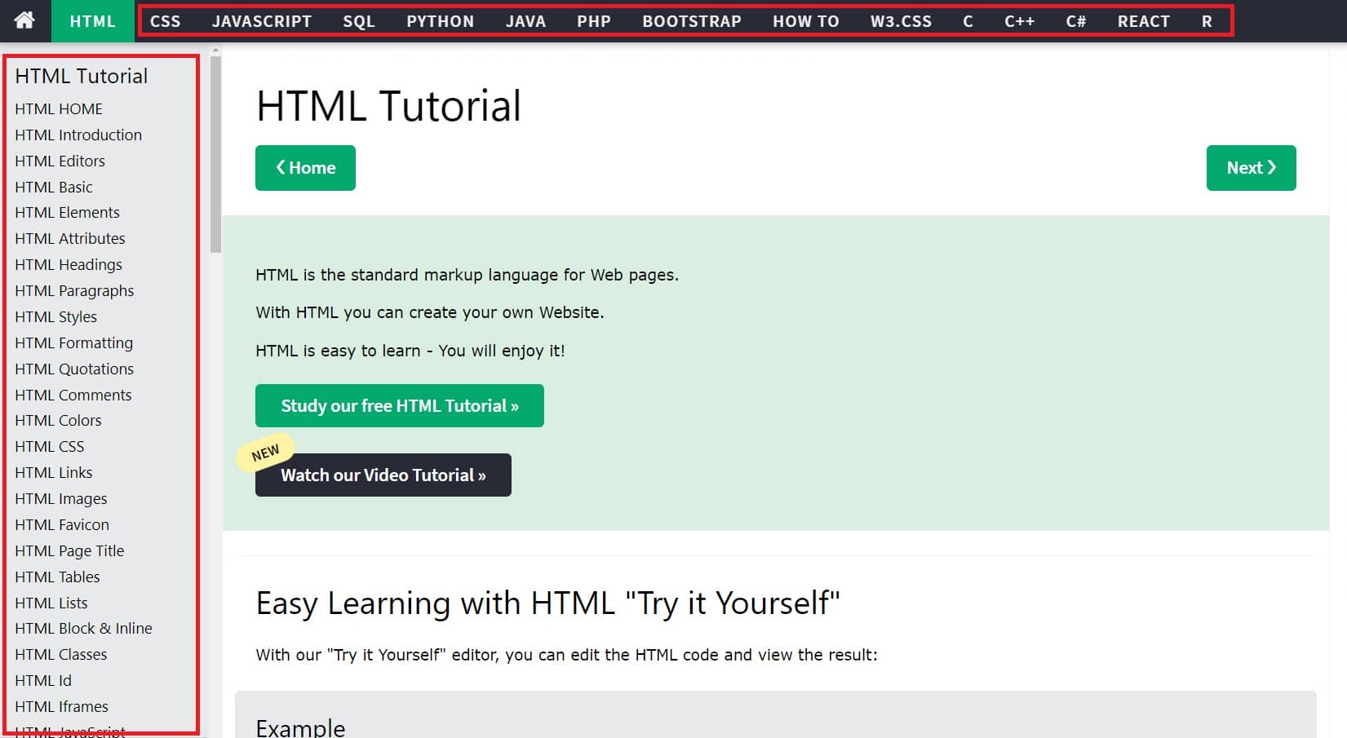The width and height of the screenshot is (1347, 738).
Task: Click the Home back button
Action: click(305, 168)
